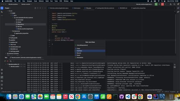
Task: Open the Refactor menu
Action: coord(41,1)
